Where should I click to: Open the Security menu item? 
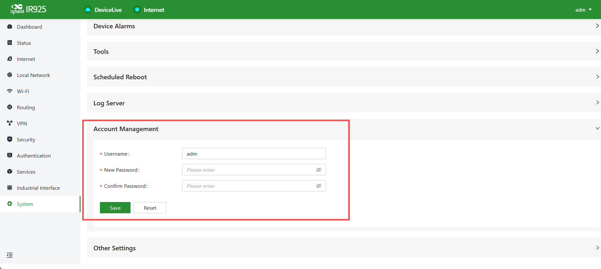tap(40, 139)
